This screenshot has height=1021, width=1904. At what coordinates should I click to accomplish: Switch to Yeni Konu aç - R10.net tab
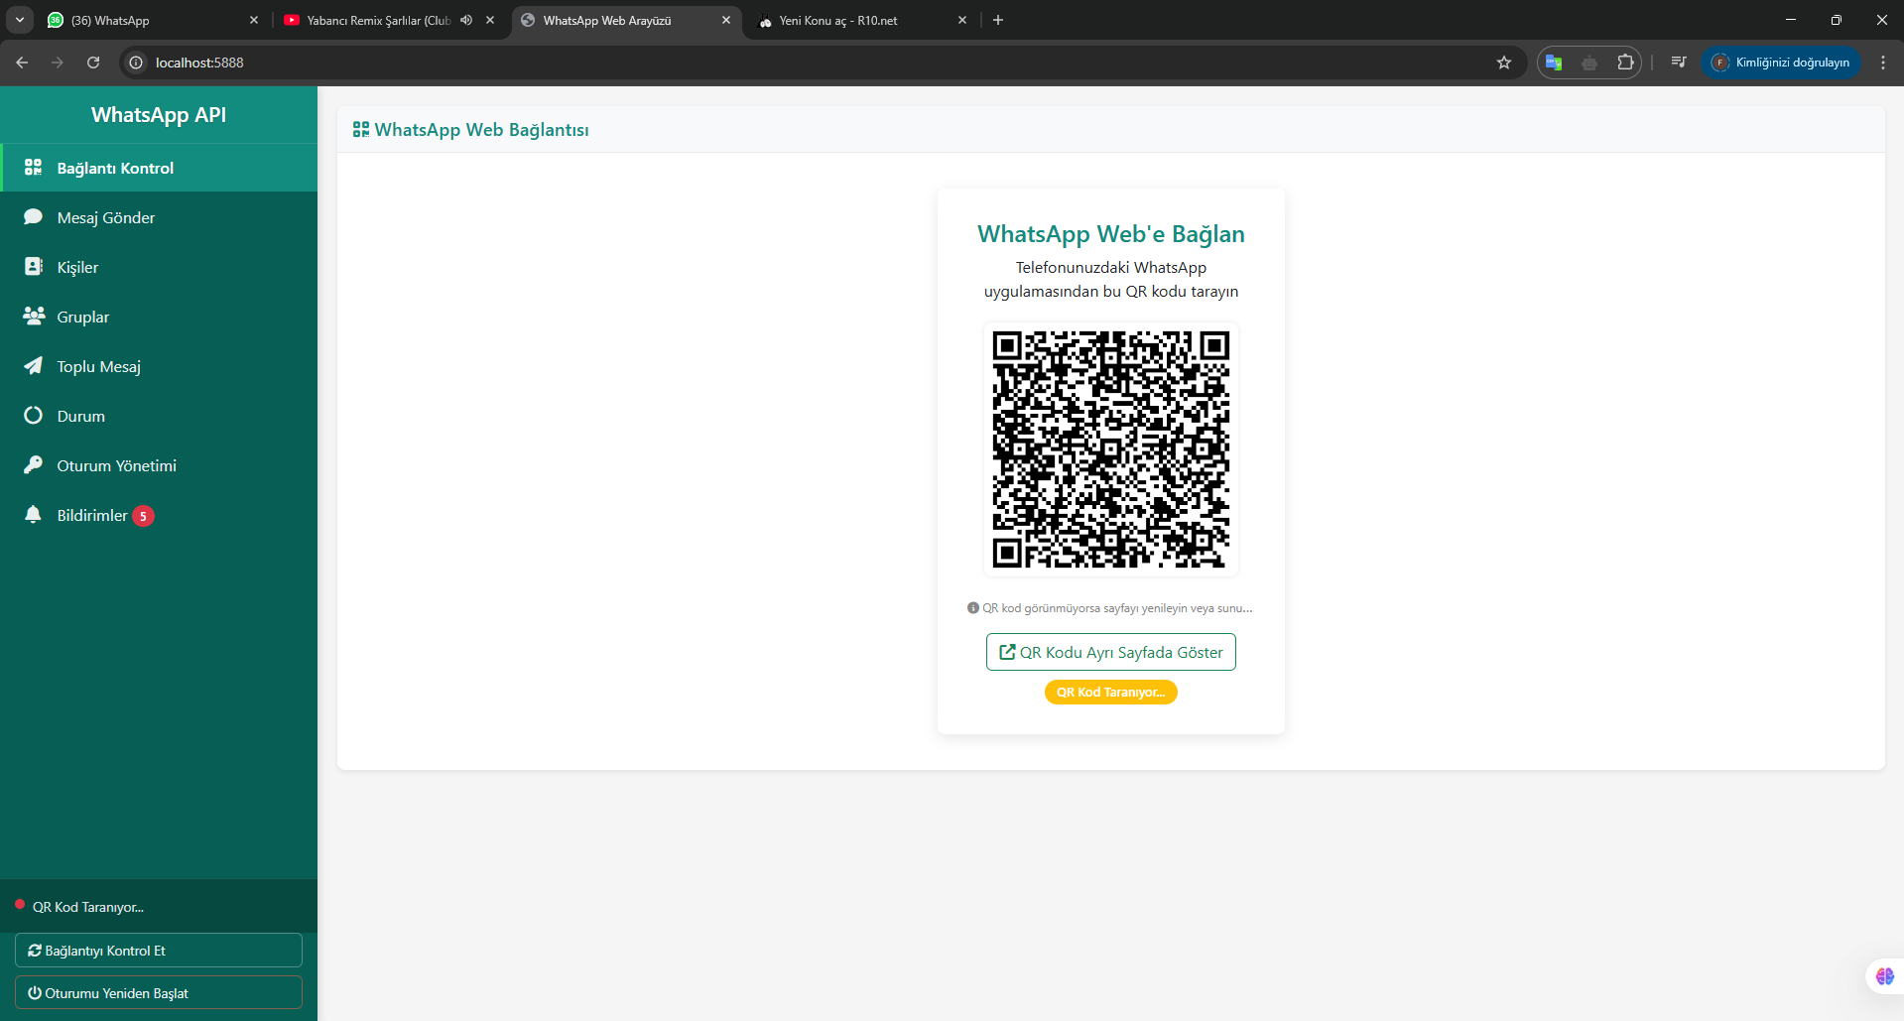tap(853, 20)
